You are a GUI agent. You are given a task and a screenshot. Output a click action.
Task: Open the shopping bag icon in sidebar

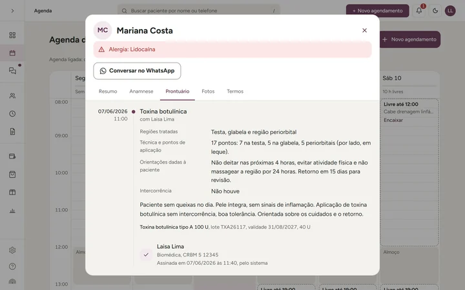pyautogui.click(x=12, y=174)
